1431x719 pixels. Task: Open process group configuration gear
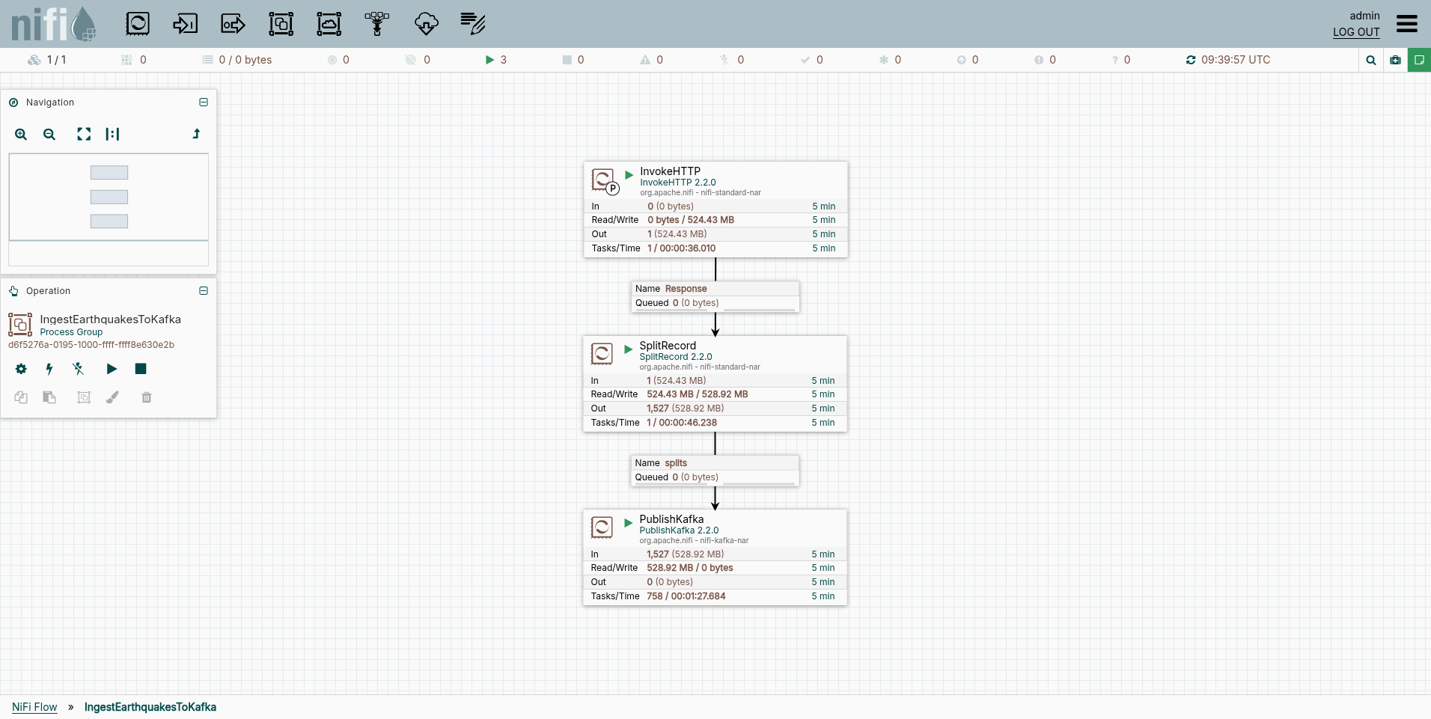(x=21, y=369)
